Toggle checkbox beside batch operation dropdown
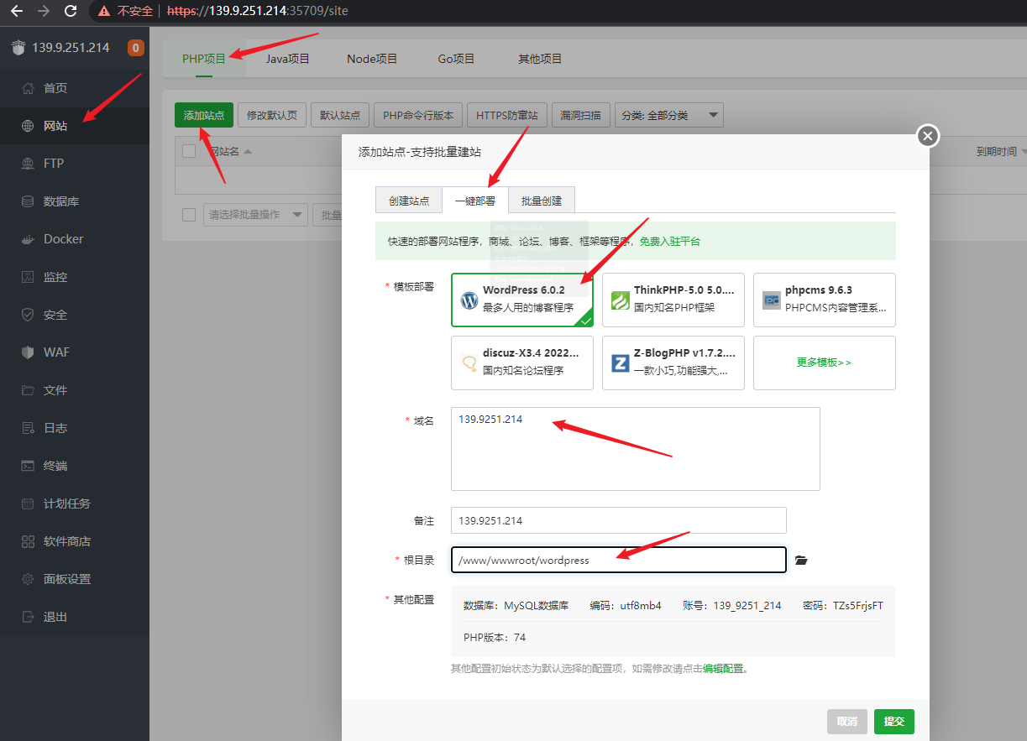 click(x=189, y=215)
